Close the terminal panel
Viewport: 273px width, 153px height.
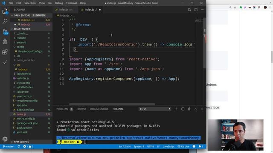(x=202, y=109)
